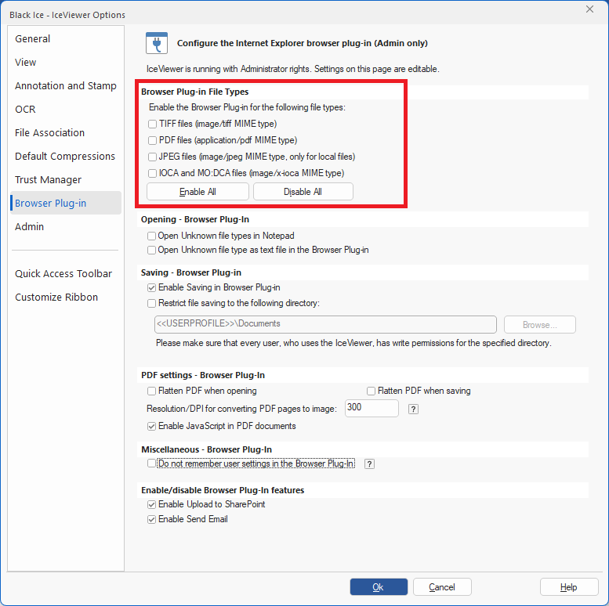Click help icon beside Do not remember setting
609x606 pixels.
[369, 464]
